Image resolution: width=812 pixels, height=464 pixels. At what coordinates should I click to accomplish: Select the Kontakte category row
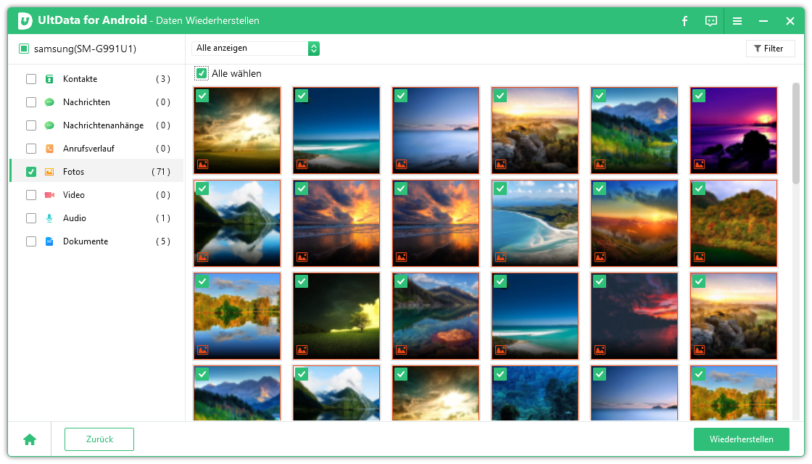(97, 79)
